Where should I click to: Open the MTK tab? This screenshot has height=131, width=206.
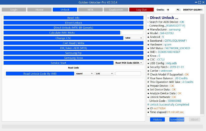90,10
